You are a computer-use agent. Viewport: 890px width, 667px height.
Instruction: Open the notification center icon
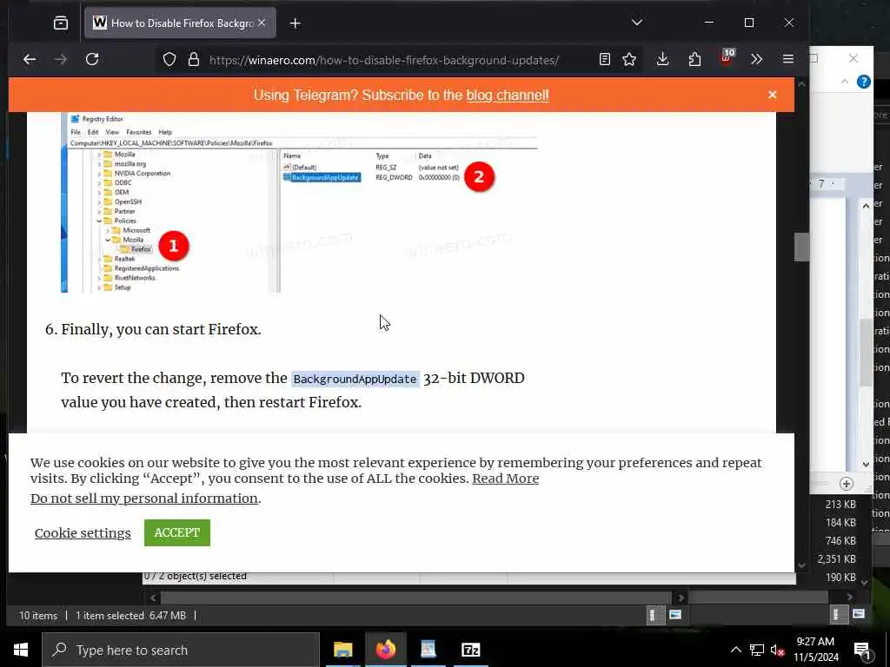pos(863,650)
